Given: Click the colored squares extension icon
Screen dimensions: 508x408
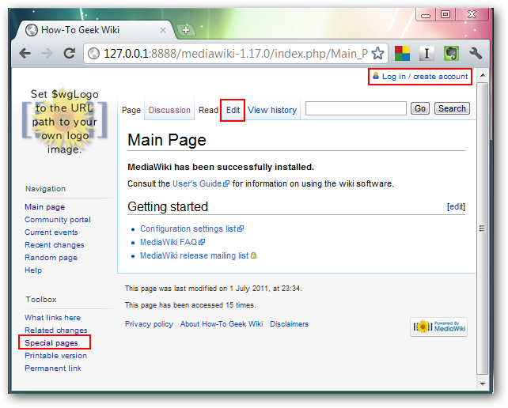Looking at the screenshot, I should coord(402,54).
